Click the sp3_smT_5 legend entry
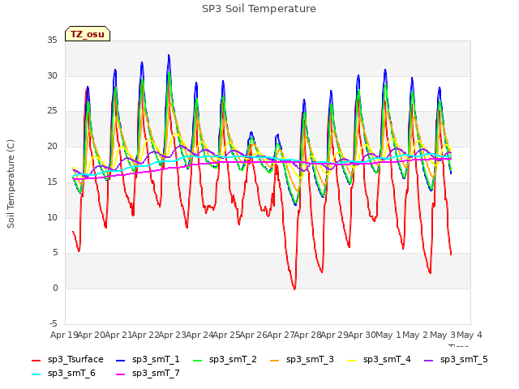Screen dimensions: 519x389 point(456,359)
